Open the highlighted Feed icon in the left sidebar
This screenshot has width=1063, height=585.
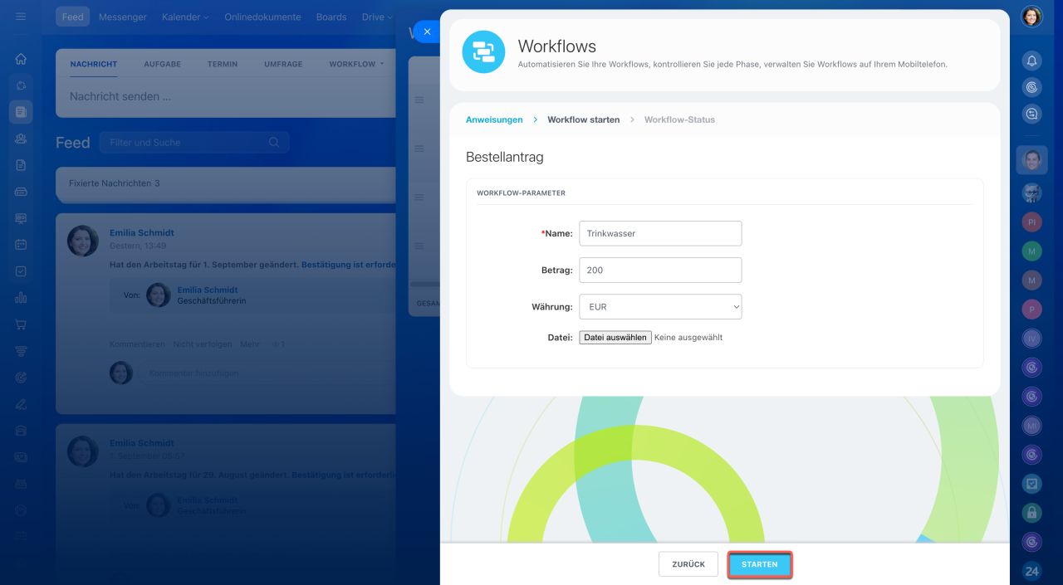tap(21, 112)
